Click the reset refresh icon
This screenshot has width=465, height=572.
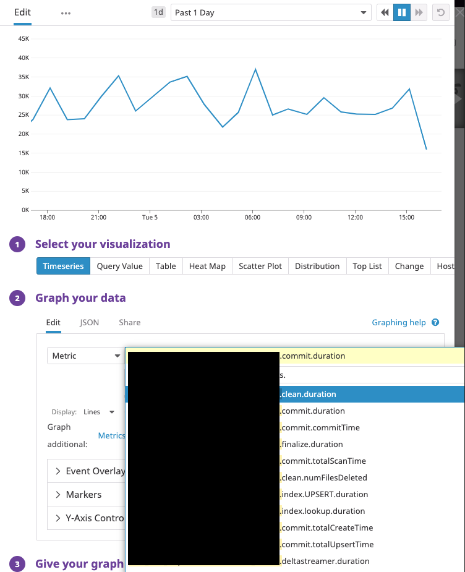point(441,12)
